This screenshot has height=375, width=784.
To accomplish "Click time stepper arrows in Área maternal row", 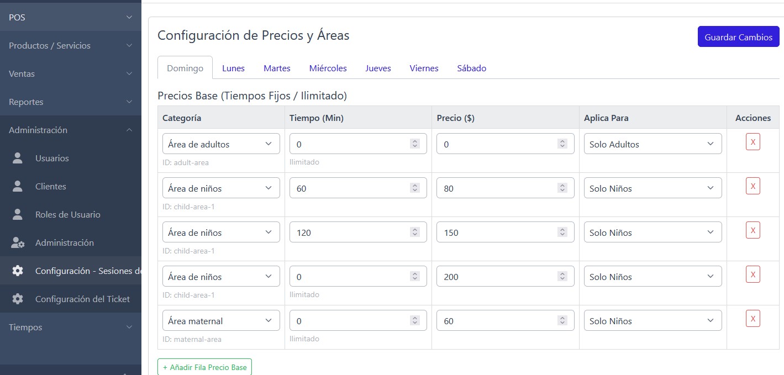I will [x=415, y=320].
